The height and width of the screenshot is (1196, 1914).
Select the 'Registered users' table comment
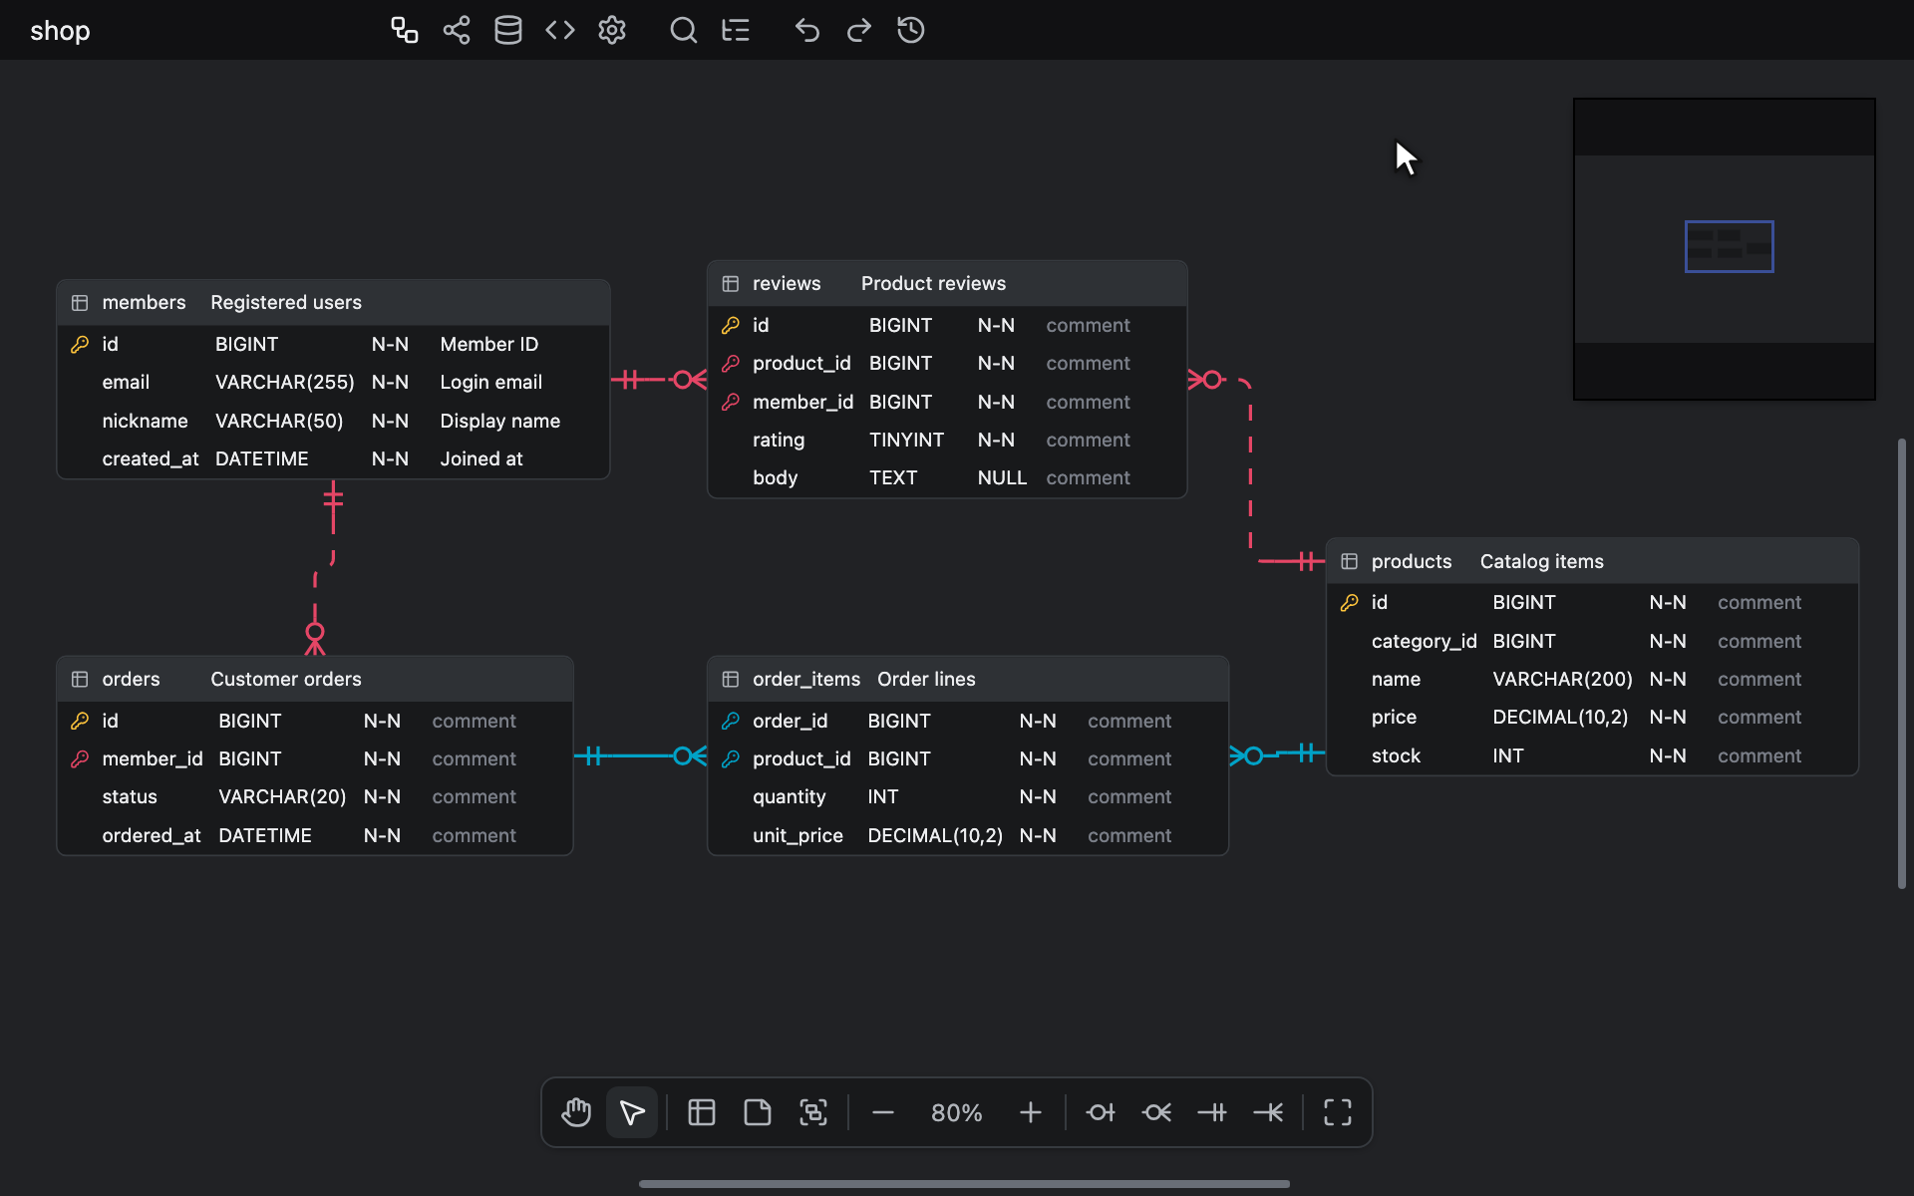click(286, 303)
